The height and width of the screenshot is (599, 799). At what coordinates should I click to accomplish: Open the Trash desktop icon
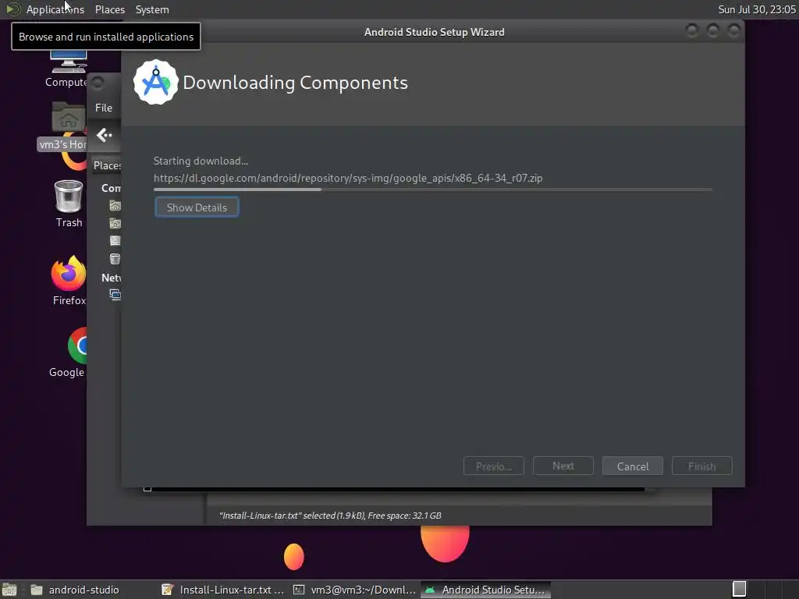pos(69,204)
